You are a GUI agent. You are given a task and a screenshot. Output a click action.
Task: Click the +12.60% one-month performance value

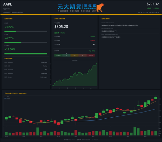(x=10, y=49)
